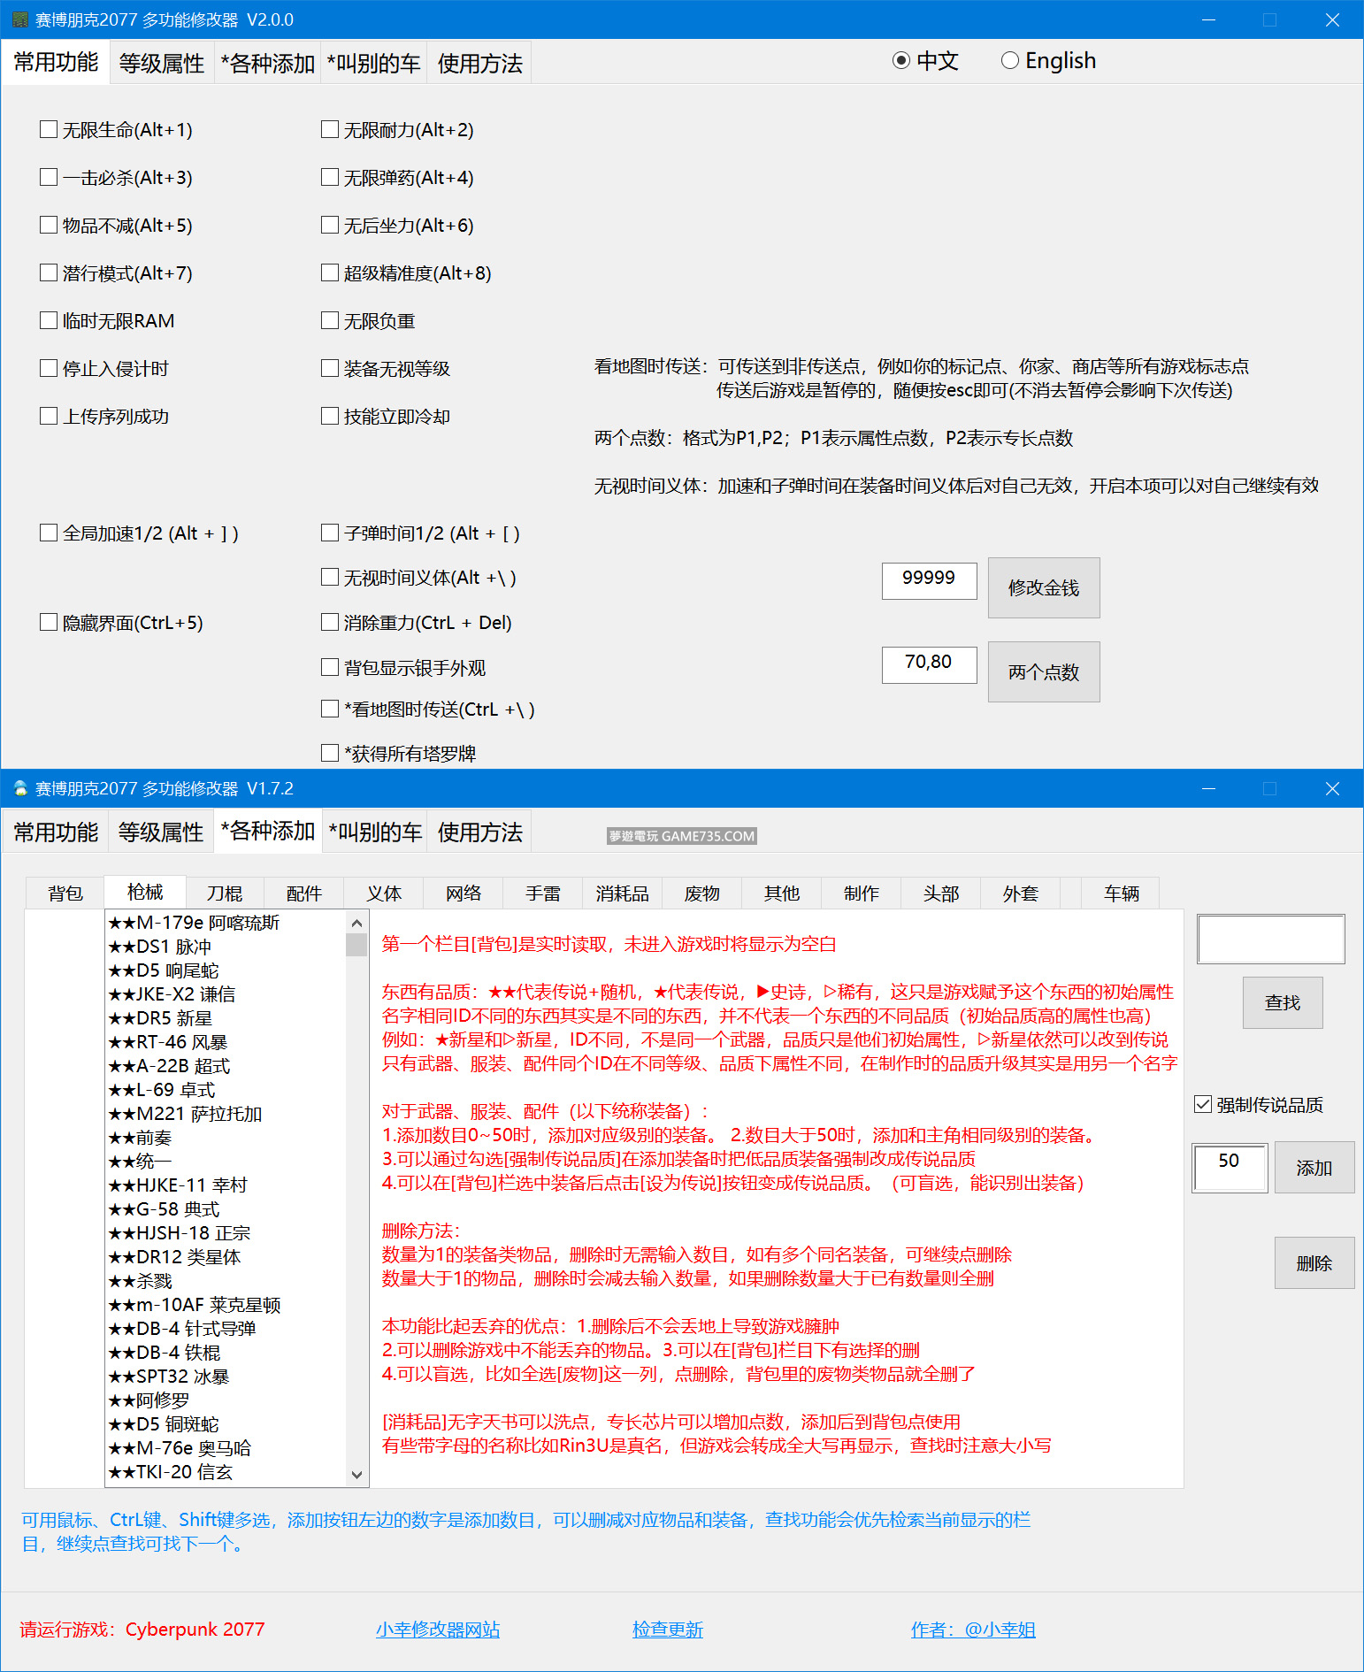This screenshot has height=1672, width=1364.
Task: Click the V2.0.0 window title bar app icon
Action: click(x=20, y=19)
